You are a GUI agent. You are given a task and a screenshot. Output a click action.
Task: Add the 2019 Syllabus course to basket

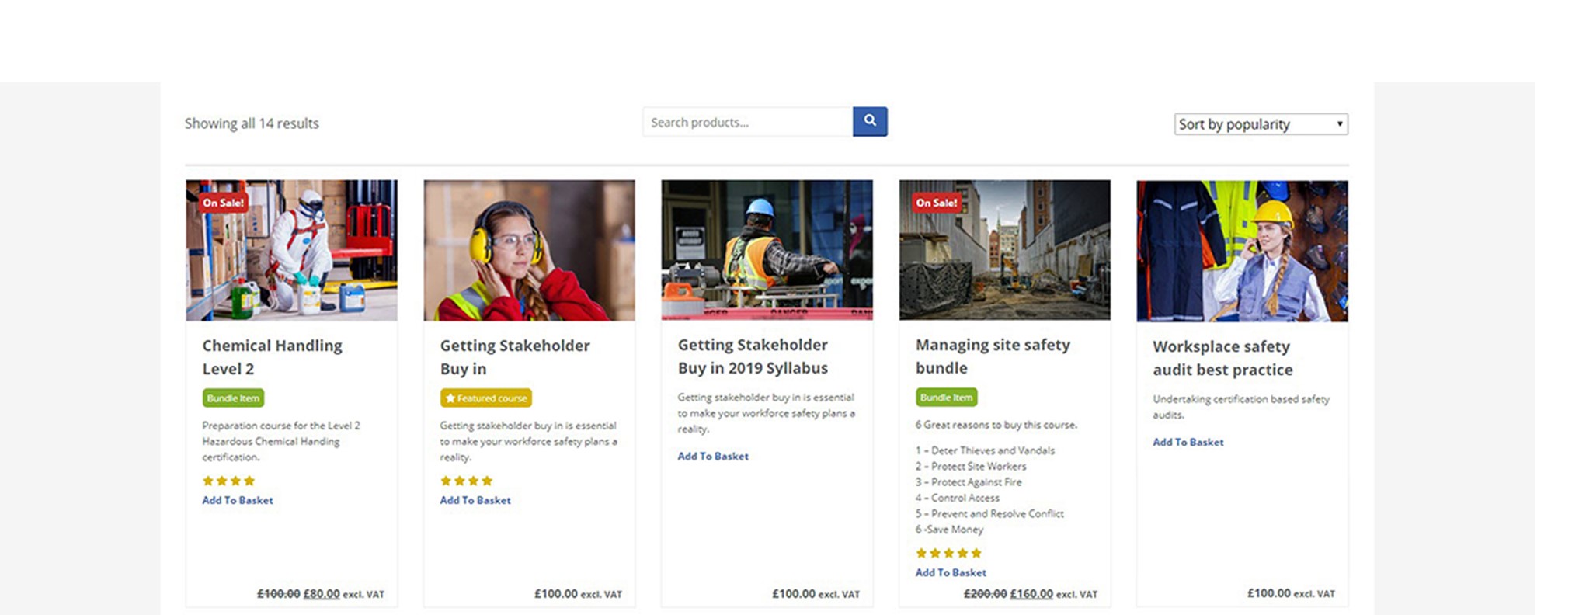(x=713, y=456)
